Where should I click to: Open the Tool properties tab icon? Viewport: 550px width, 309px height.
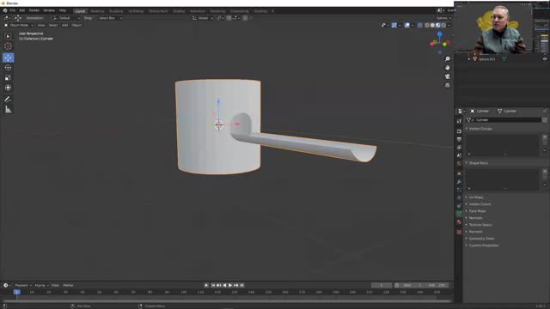[x=459, y=121]
